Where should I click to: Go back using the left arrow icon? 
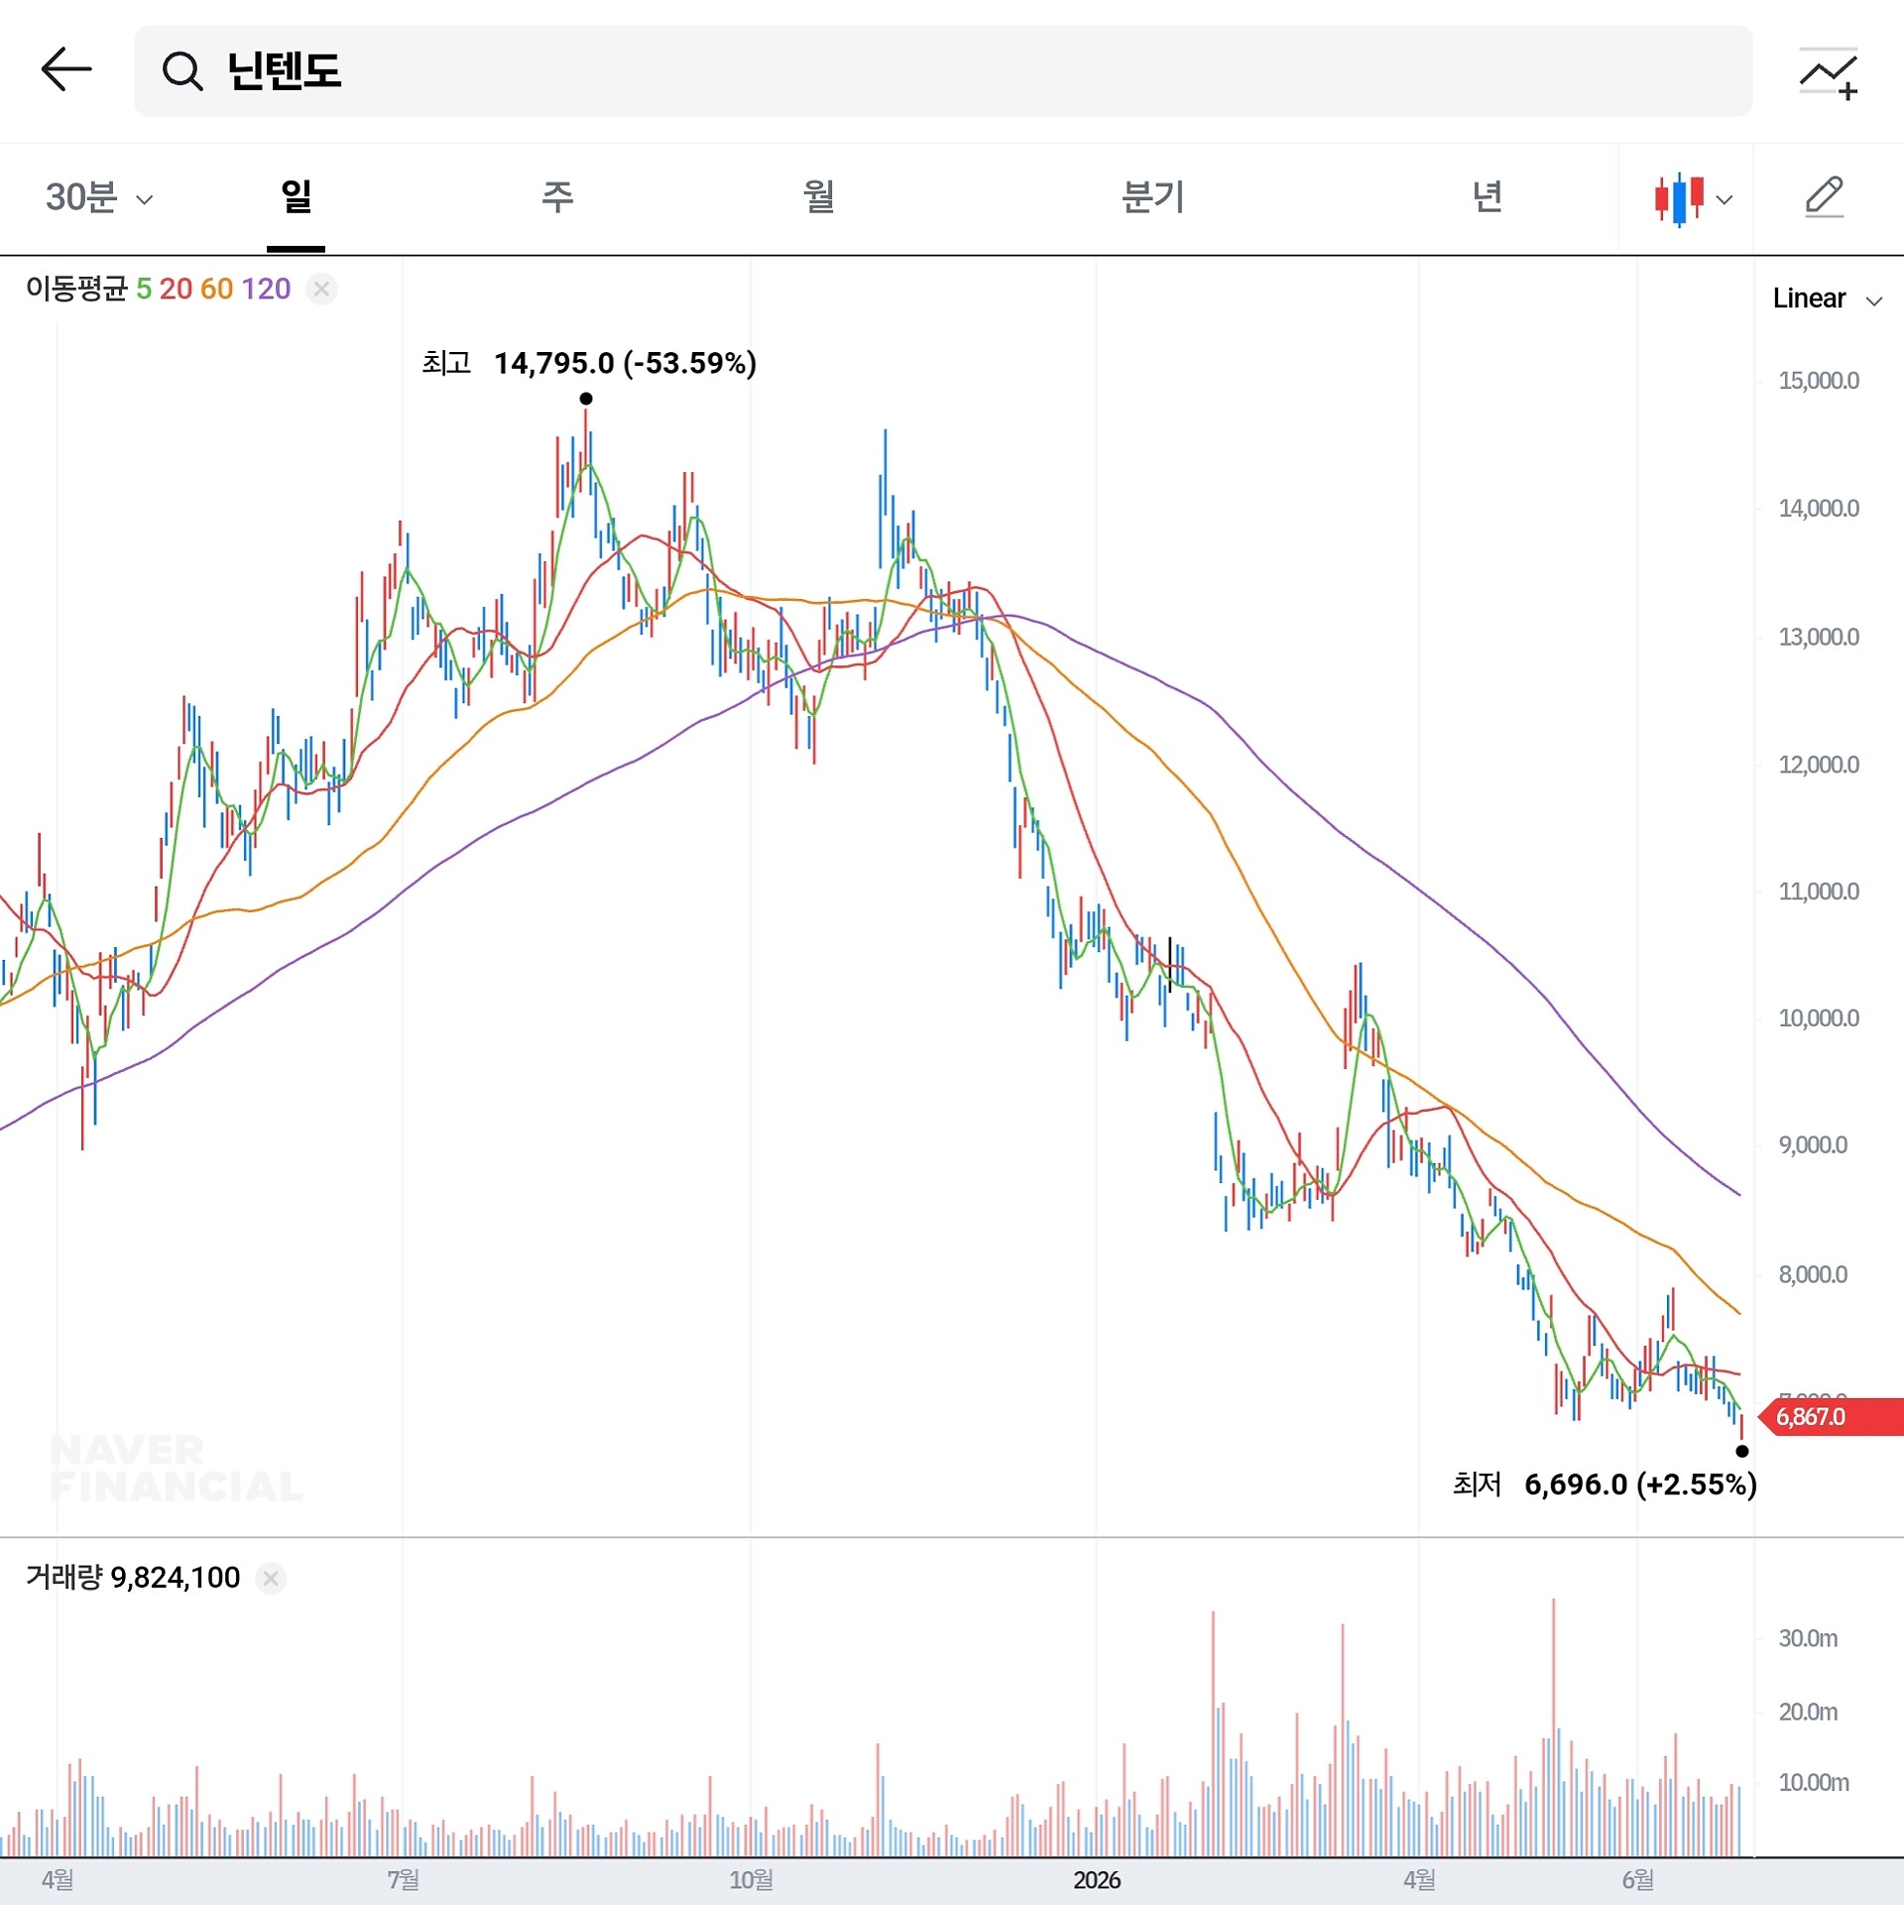[66, 70]
